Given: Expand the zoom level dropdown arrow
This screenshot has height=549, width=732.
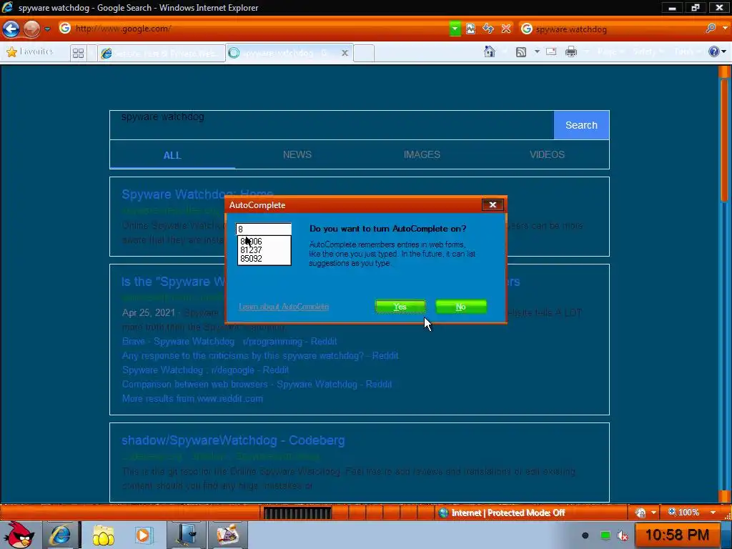Looking at the screenshot, I should point(713,512).
